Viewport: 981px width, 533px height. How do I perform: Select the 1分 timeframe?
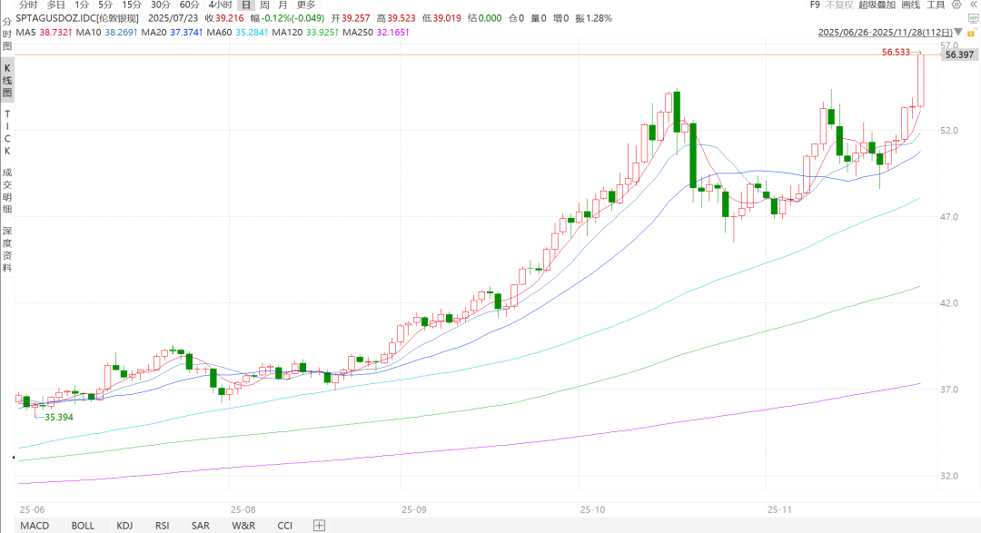click(82, 5)
